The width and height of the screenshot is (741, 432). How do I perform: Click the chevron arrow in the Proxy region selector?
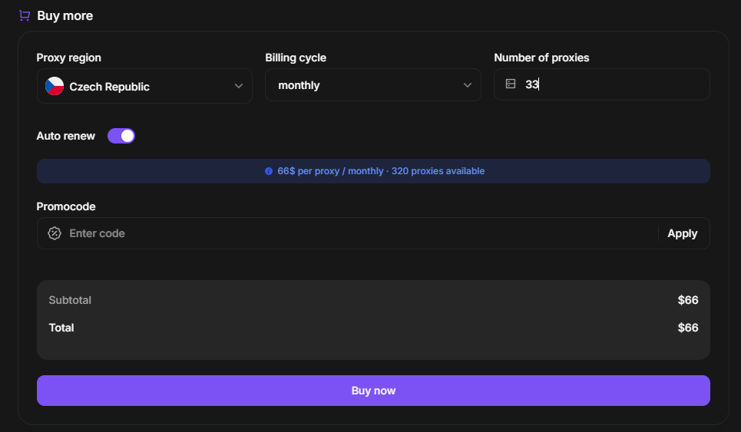pos(239,86)
